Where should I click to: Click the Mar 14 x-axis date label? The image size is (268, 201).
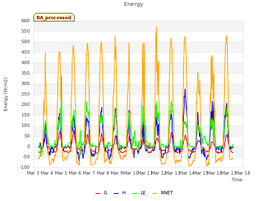[x=187, y=173]
